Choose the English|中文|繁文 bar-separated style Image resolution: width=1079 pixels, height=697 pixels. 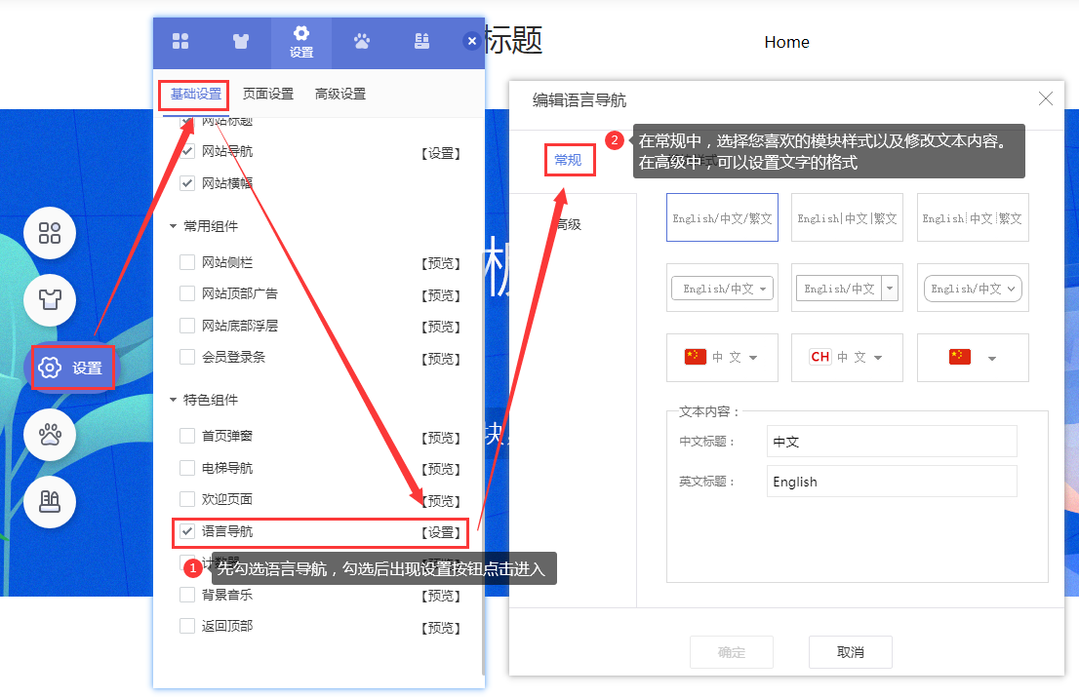847,218
